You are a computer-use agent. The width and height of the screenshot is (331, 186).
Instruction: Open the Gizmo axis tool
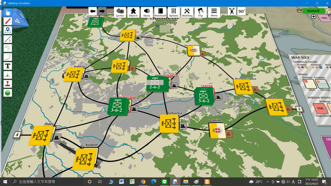[x=8, y=75]
